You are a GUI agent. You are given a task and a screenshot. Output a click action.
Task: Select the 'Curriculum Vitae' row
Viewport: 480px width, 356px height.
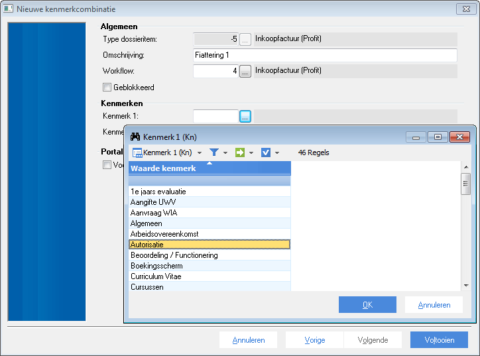click(x=210, y=276)
